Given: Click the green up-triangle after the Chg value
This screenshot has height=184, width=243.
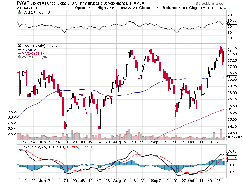Looking at the screenshot, I should click(225, 8).
